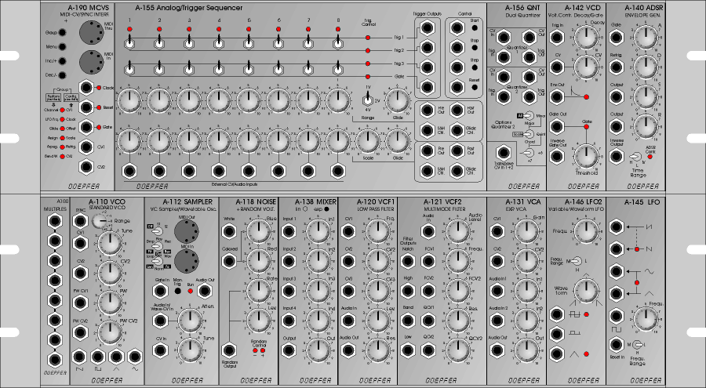
Task: Push the Start button on A-155 sequencer
Action: click(475, 28)
